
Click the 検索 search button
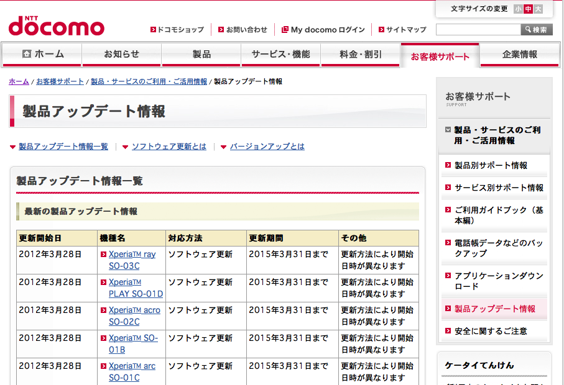coord(537,29)
